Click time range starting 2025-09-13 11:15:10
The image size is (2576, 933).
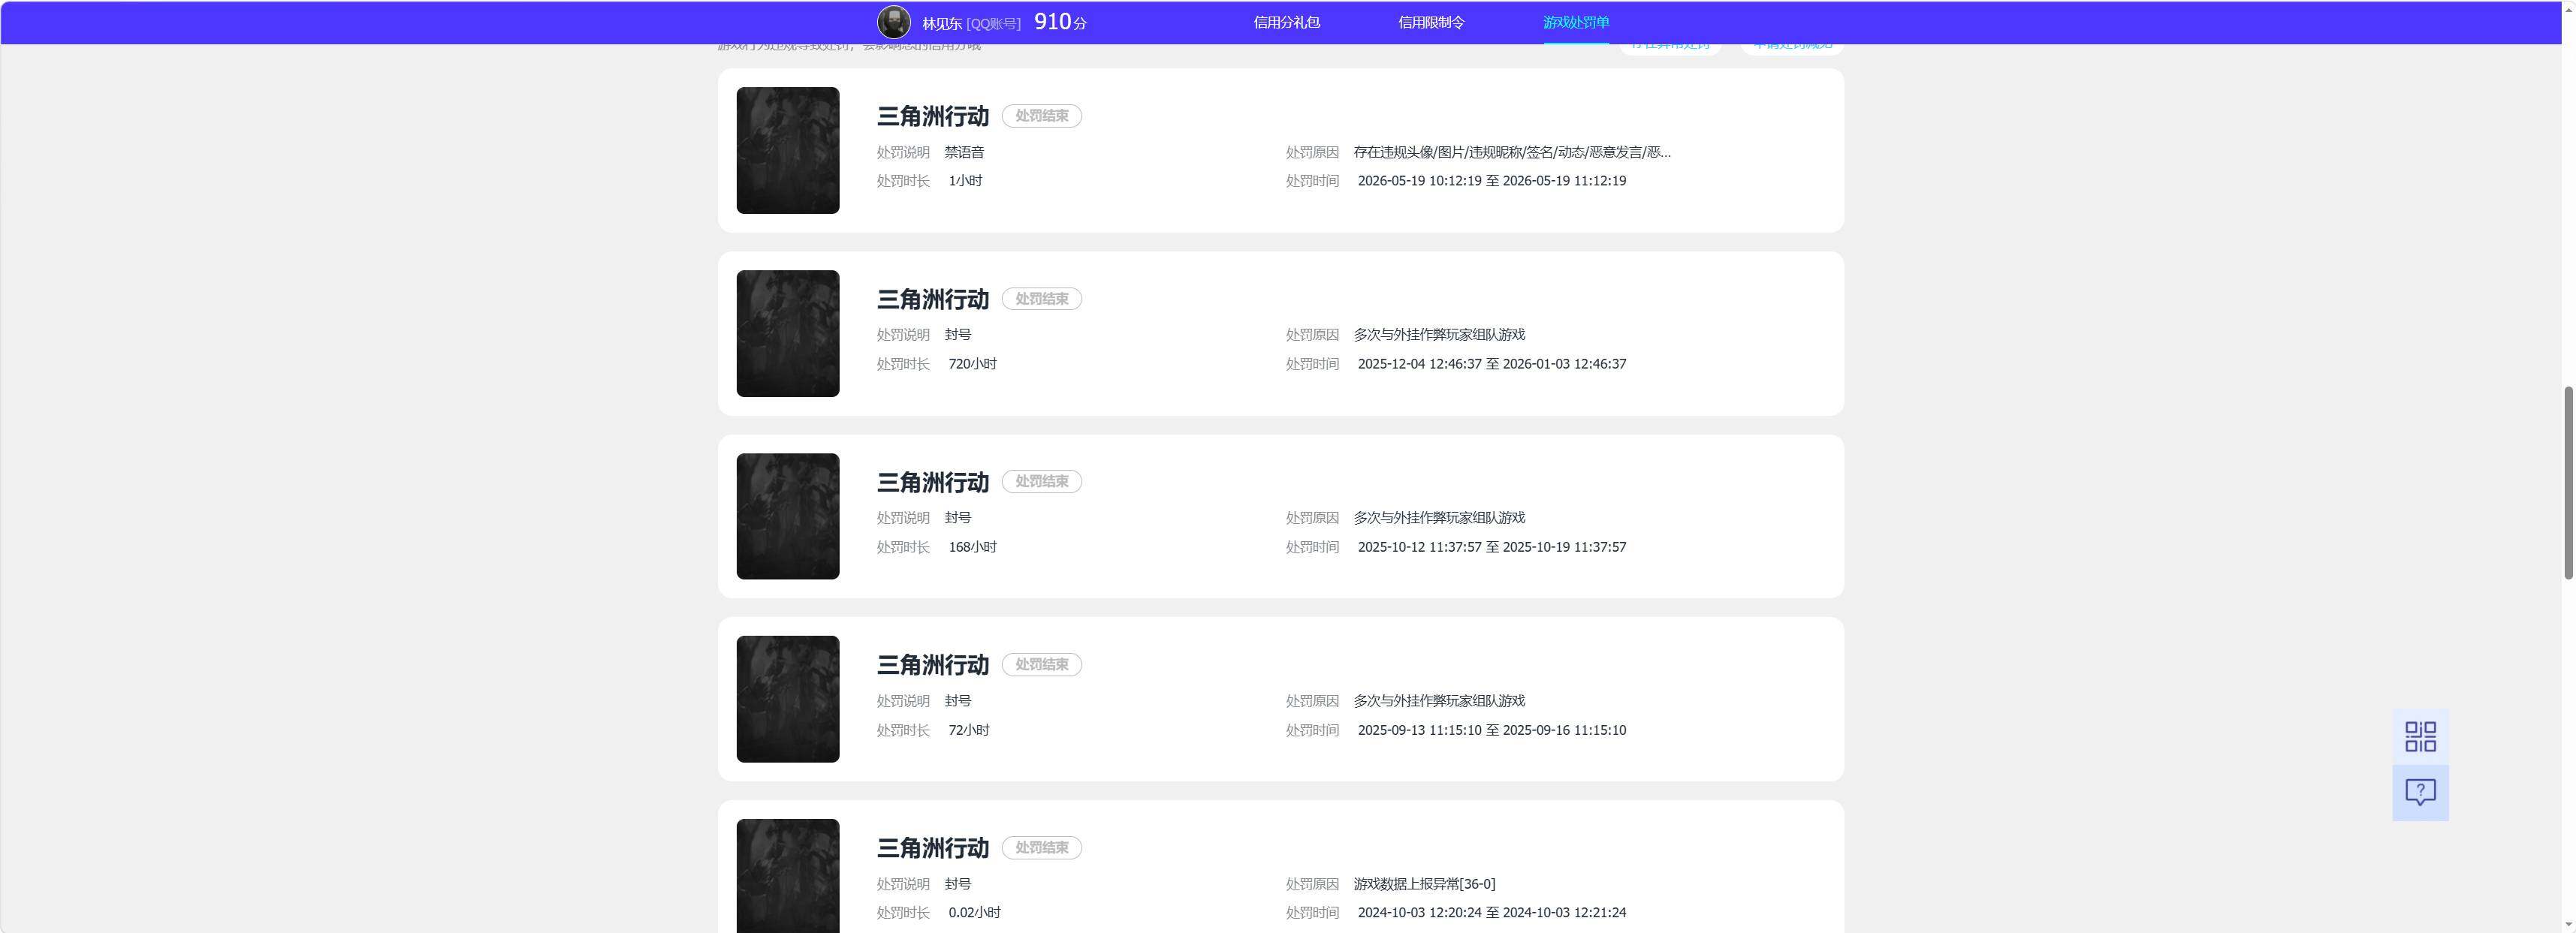[x=1491, y=730]
